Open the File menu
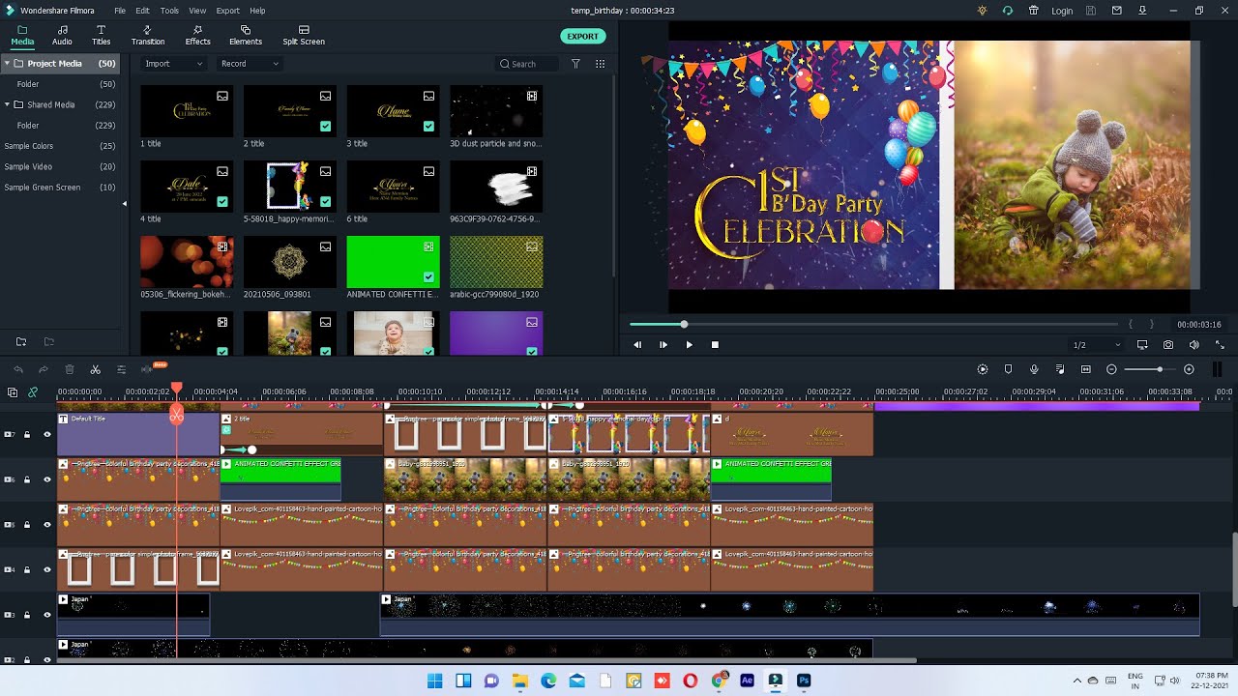The width and height of the screenshot is (1238, 696). pos(120,11)
